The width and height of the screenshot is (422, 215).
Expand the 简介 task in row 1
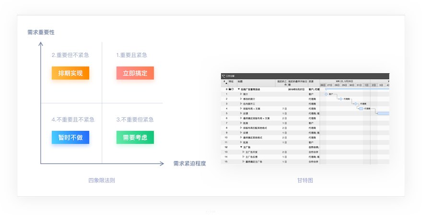[241, 94]
